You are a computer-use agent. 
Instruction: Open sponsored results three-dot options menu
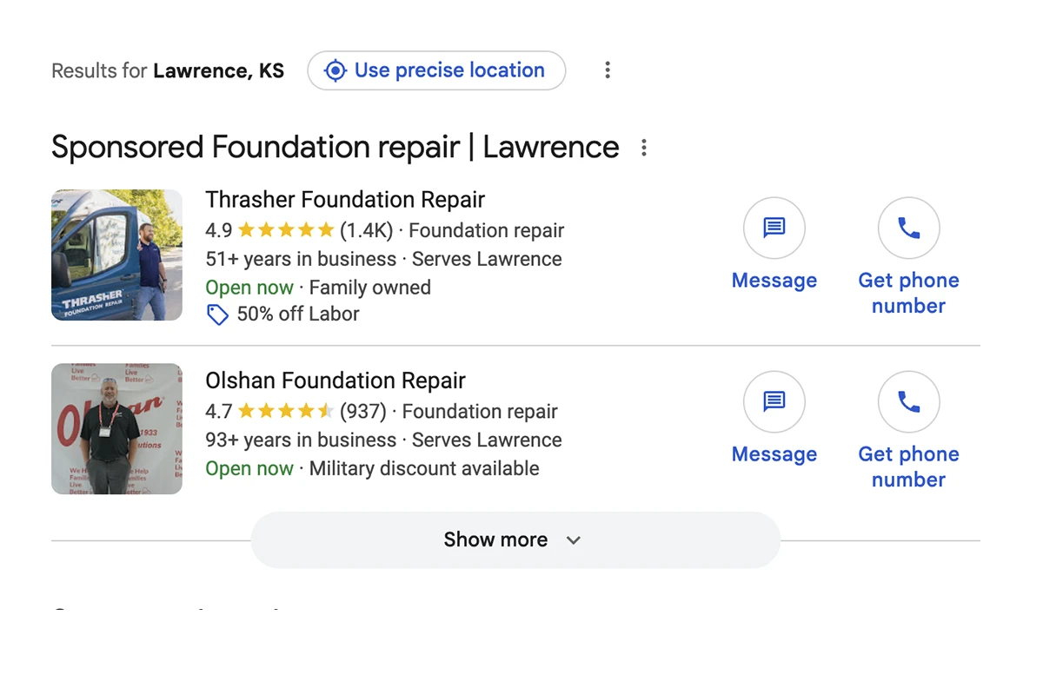(644, 148)
